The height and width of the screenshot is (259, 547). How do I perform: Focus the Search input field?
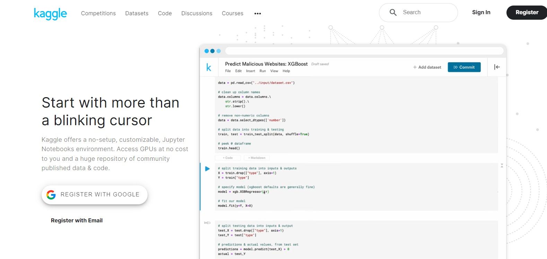(418, 12)
